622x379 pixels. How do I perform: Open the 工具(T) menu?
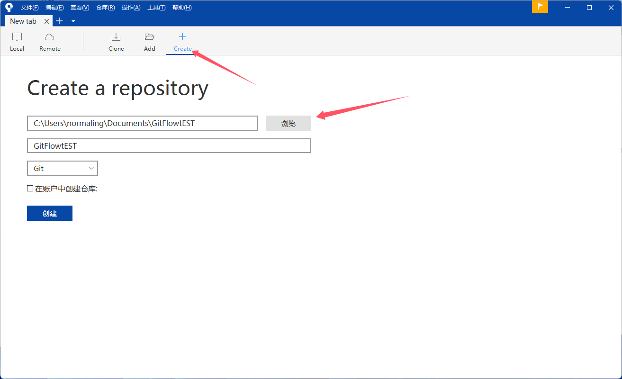tap(156, 8)
